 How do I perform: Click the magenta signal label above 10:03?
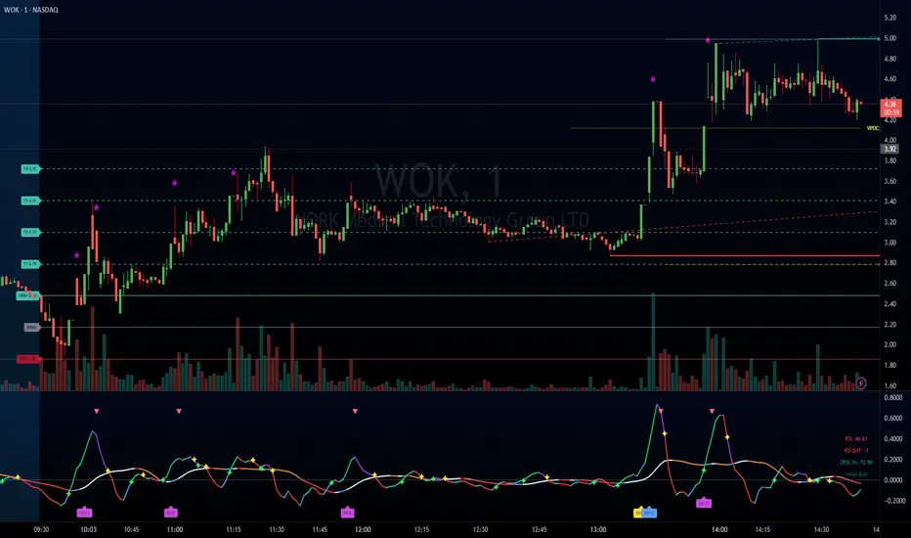point(84,513)
